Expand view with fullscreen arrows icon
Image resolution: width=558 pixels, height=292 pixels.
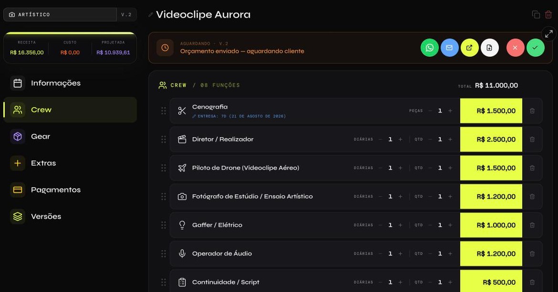coord(549,34)
